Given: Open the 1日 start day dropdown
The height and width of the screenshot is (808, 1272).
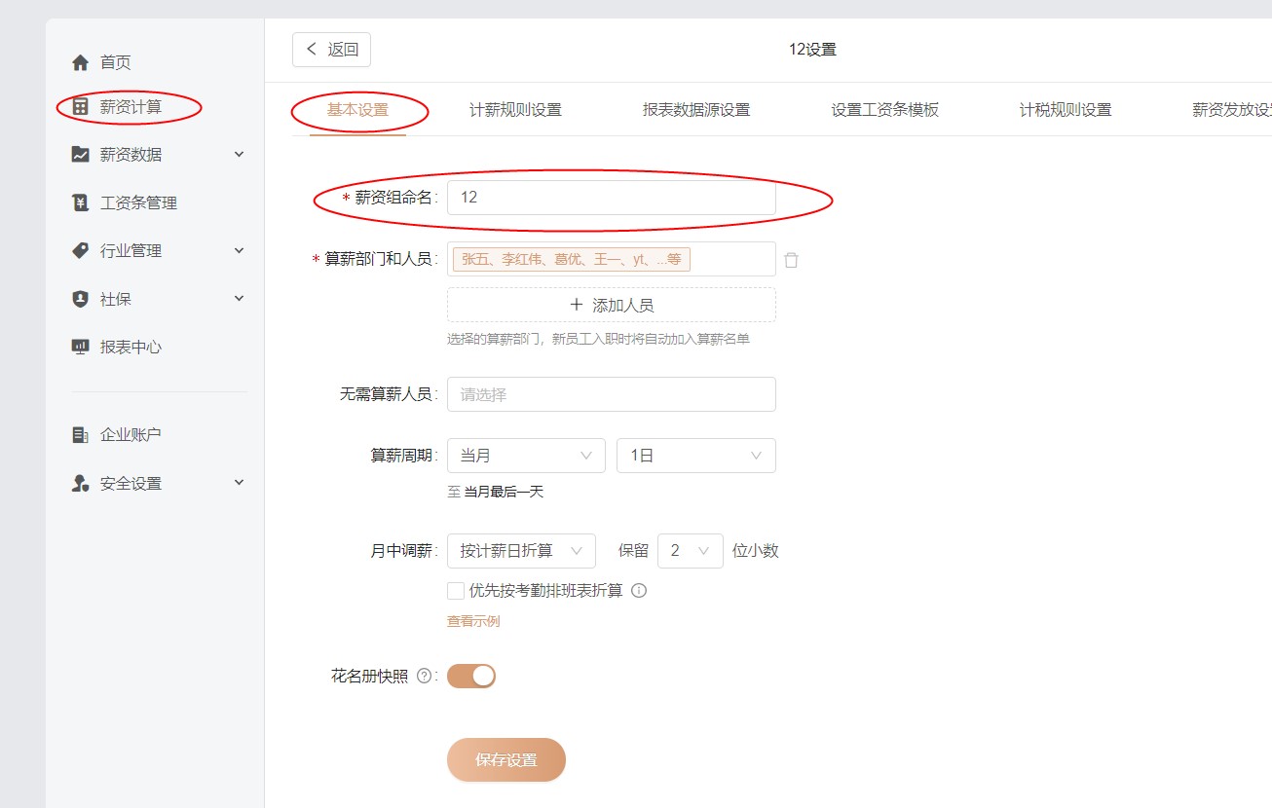Looking at the screenshot, I should [x=695, y=456].
